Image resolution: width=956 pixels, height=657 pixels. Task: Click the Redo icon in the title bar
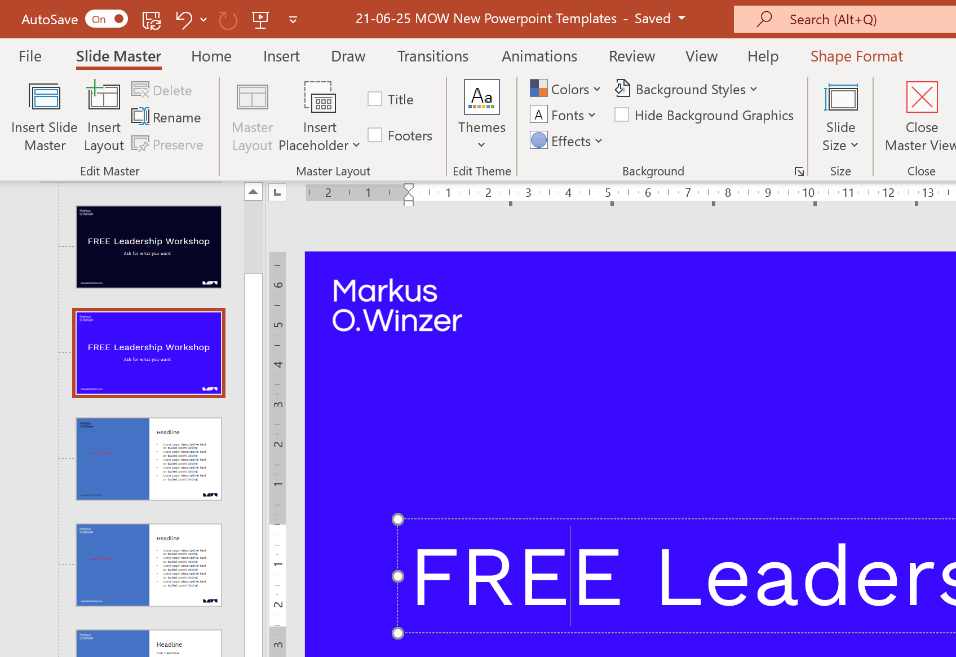(228, 20)
